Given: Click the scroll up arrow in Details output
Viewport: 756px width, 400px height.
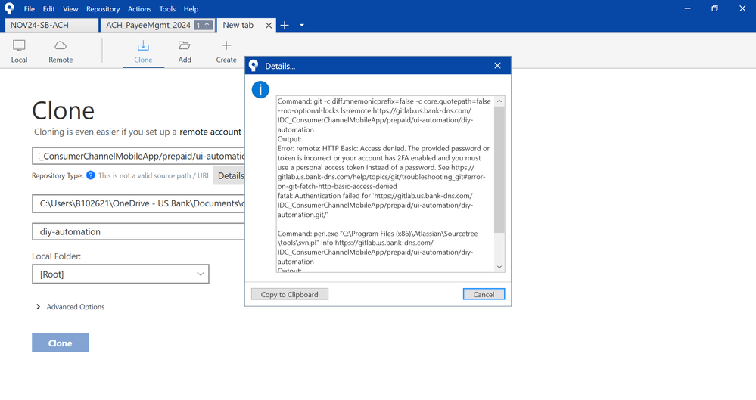Looking at the screenshot, I should pyautogui.click(x=499, y=101).
